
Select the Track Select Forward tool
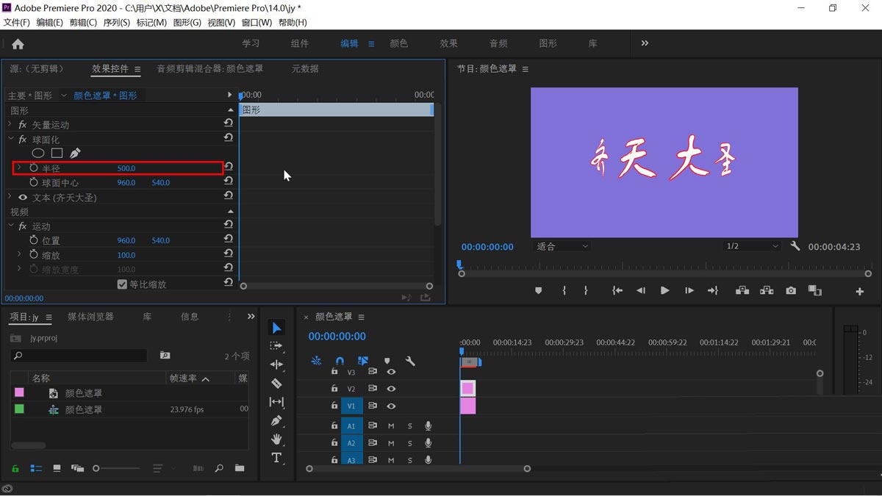pos(276,345)
